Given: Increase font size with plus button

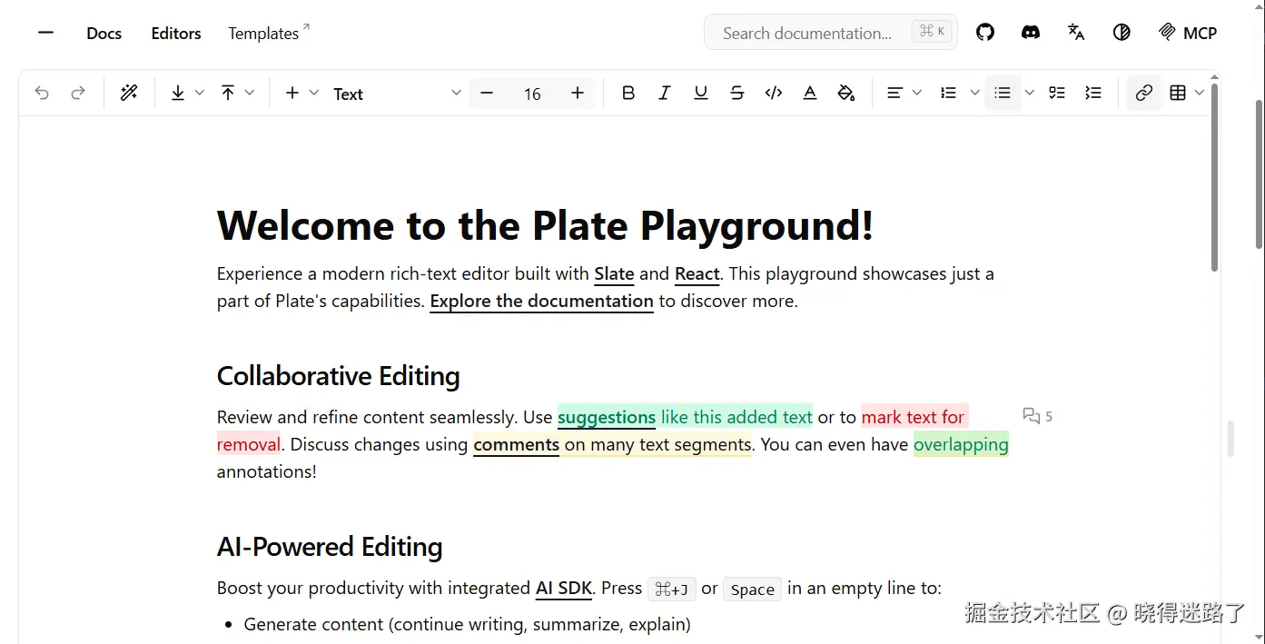Looking at the screenshot, I should [578, 93].
